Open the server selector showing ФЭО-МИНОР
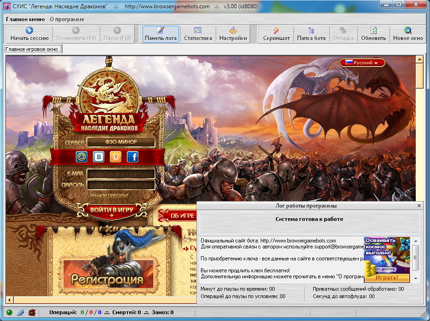Image resolution: width=430 pixels, height=321 pixels. coord(121,142)
